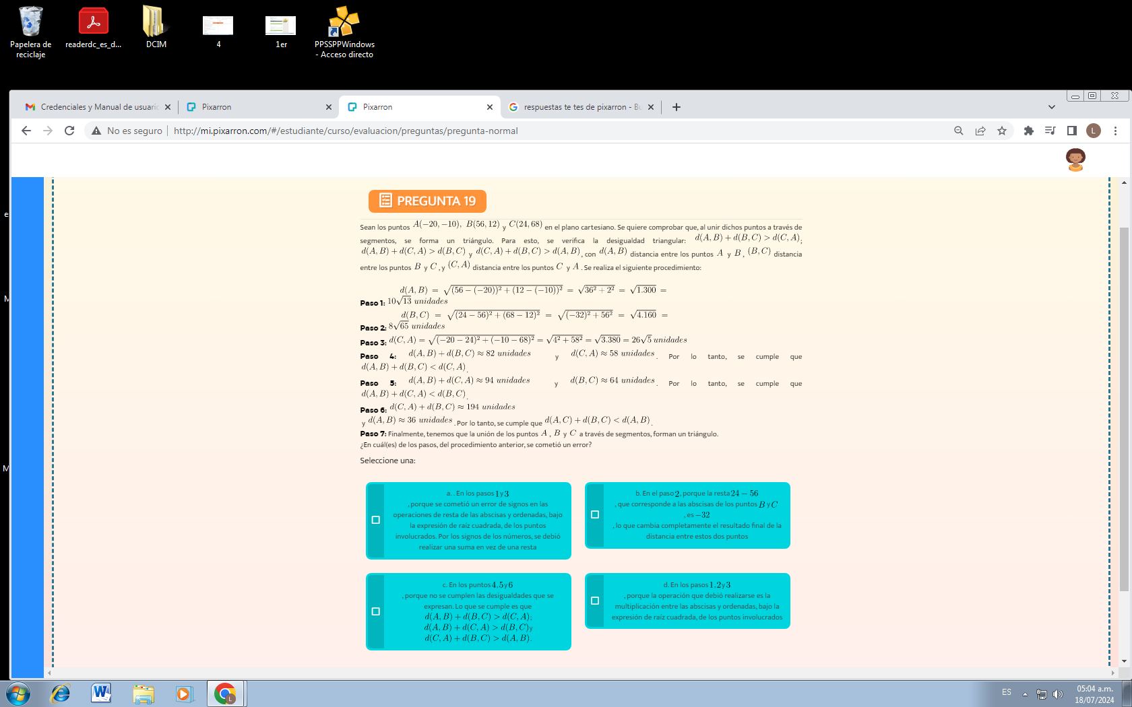Check answer option a checkbox
Image resolution: width=1132 pixels, height=707 pixels.
[x=376, y=520]
